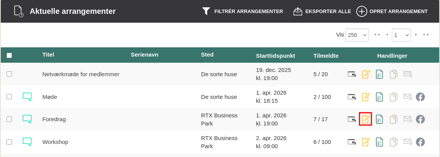Click the speech bubble icon beside Foredrag
The width and height of the screenshot is (440, 157).
point(27,119)
